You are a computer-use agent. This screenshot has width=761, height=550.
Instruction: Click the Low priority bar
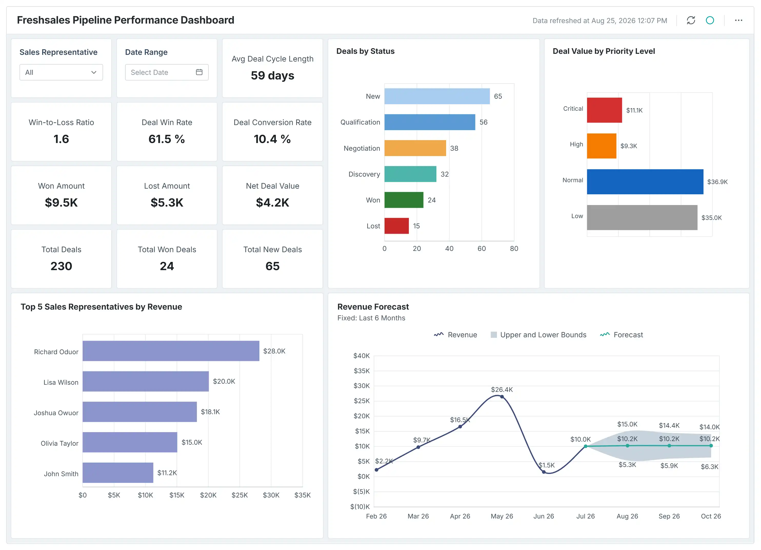click(x=642, y=218)
